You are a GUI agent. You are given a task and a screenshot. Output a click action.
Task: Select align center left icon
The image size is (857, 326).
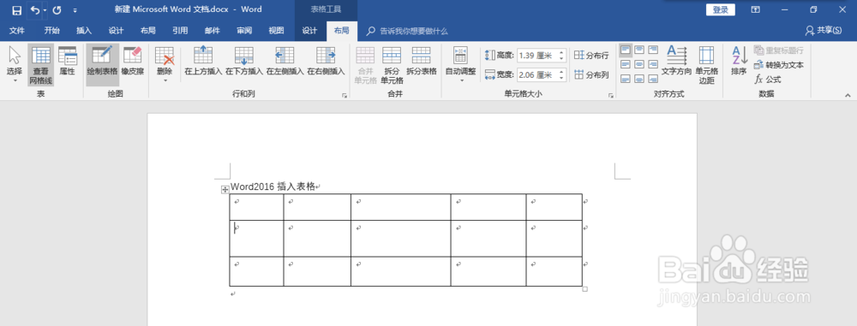[626, 64]
